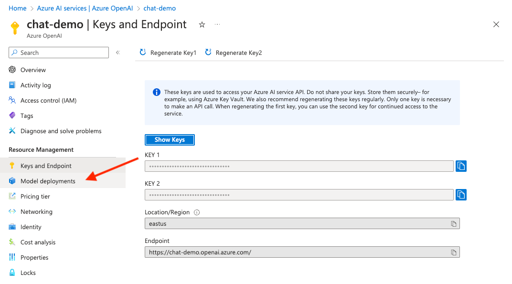The width and height of the screenshot is (512, 284).
Task: Copy KEY 1 value to clipboard
Action: [x=460, y=166]
